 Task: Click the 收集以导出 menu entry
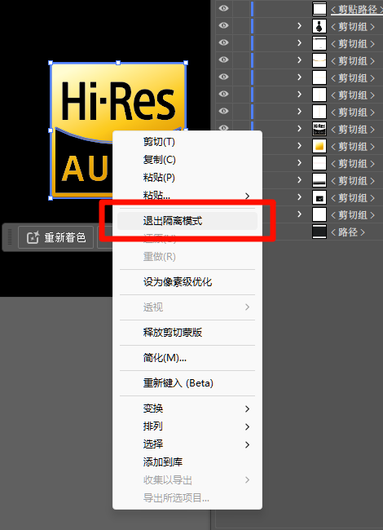click(x=187, y=479)
